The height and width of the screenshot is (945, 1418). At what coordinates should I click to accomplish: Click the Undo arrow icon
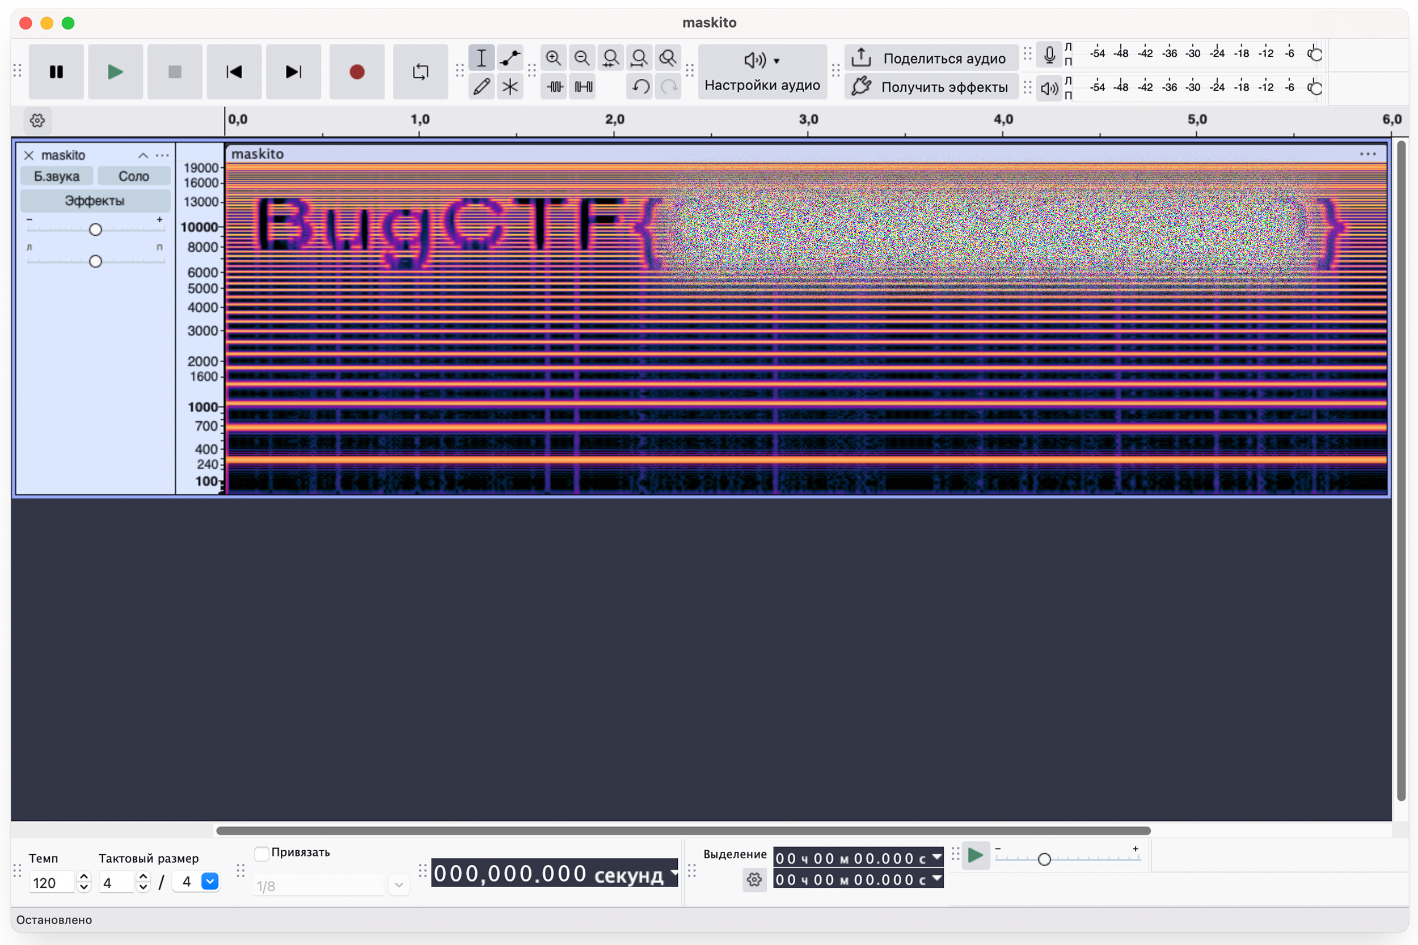640,87
